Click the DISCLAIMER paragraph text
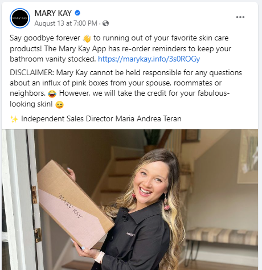The width and height of the screenshot is (262, 270). pyautogui.click(x=126, y=88)
